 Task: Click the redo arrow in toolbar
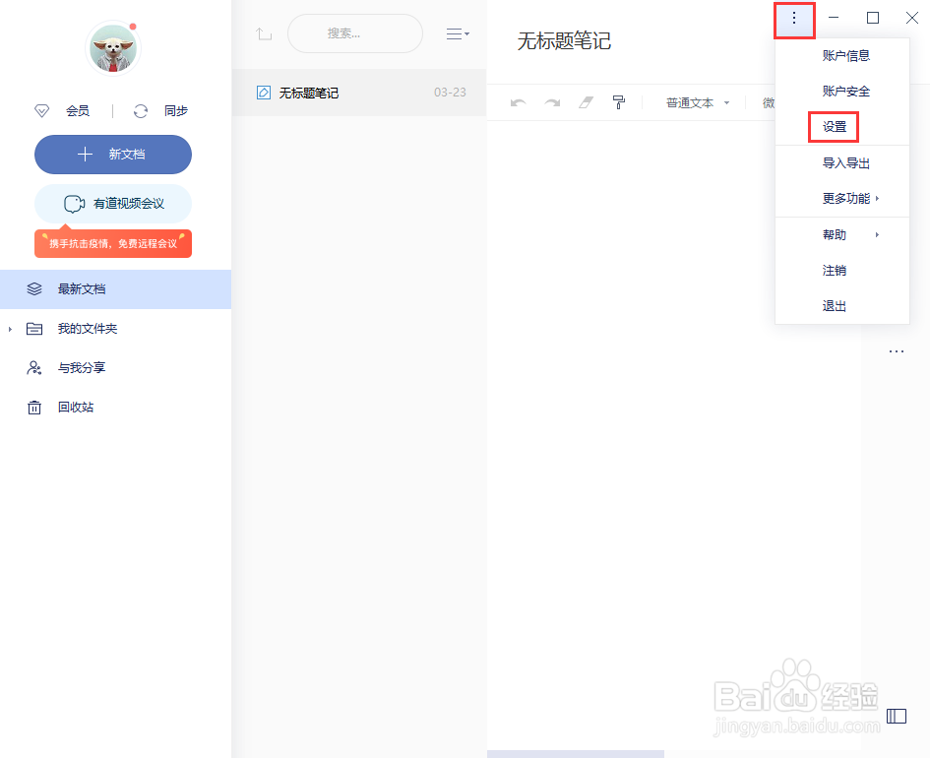coord(552,103)
